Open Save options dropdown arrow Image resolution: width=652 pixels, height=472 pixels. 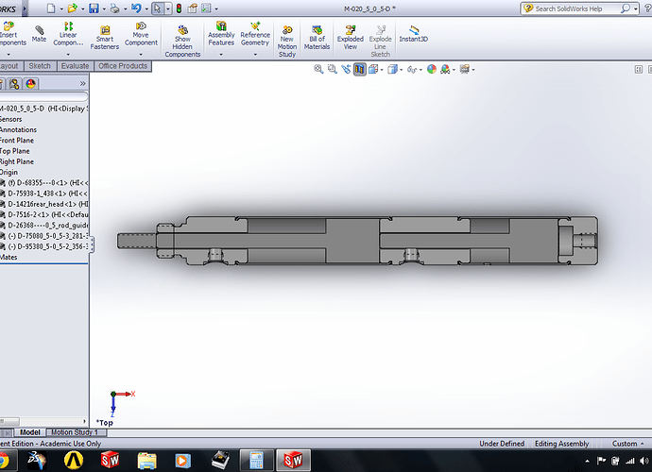point(104,8)
